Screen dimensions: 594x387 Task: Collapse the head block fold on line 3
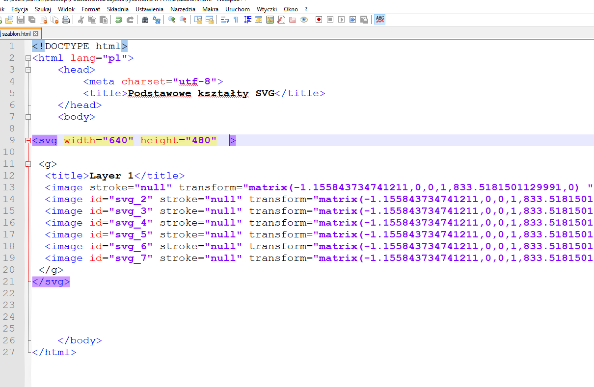28,70
